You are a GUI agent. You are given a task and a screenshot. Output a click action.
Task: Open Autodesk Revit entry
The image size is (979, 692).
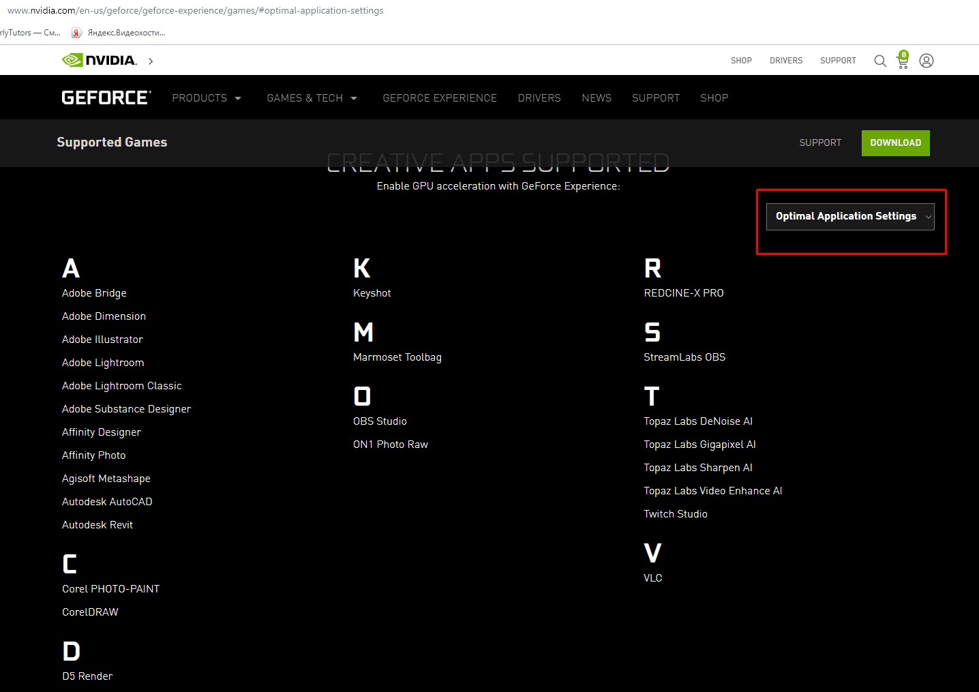point(97,525)
